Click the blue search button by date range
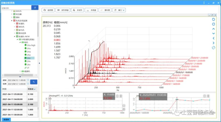The height and width of the screenshot is (122, 221). (x=34, y=82)
